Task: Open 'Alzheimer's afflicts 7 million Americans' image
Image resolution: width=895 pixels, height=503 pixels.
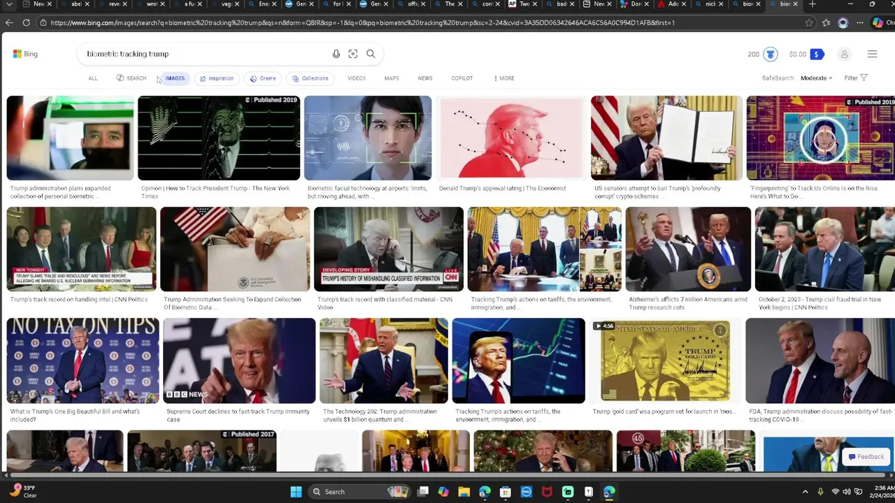Action: click(x=688, y=249)
